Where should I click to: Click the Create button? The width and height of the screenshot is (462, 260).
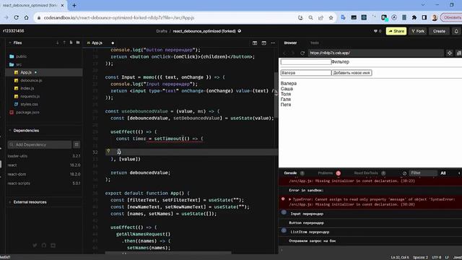(x=439, y=31)
